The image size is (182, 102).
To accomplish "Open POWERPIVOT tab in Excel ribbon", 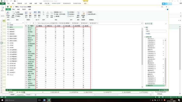I will 67,4.
